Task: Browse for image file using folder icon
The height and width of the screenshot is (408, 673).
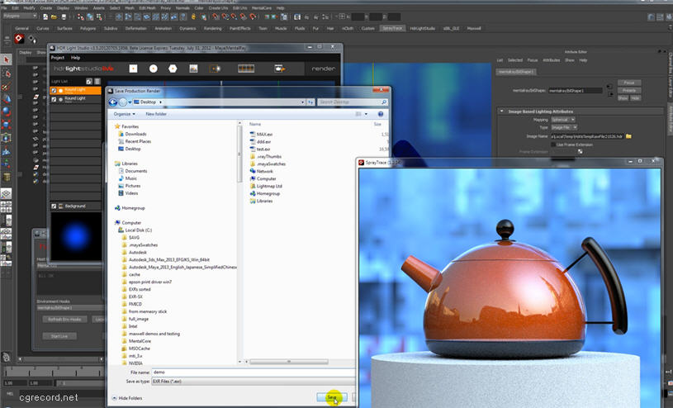Action: click(628, 135)
